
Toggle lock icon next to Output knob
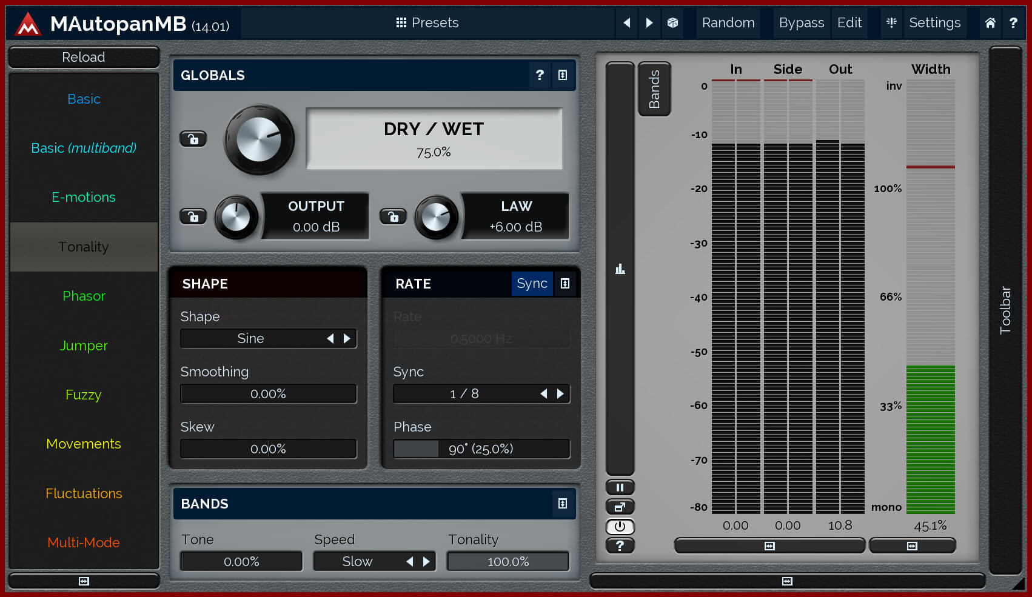(x=193, y=216)
